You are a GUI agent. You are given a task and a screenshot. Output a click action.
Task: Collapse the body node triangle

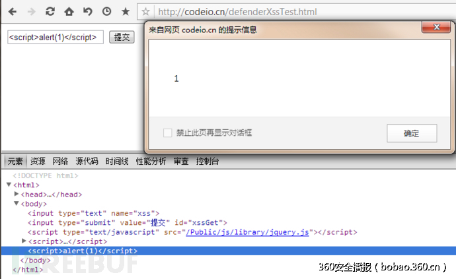tap(17, 204)
